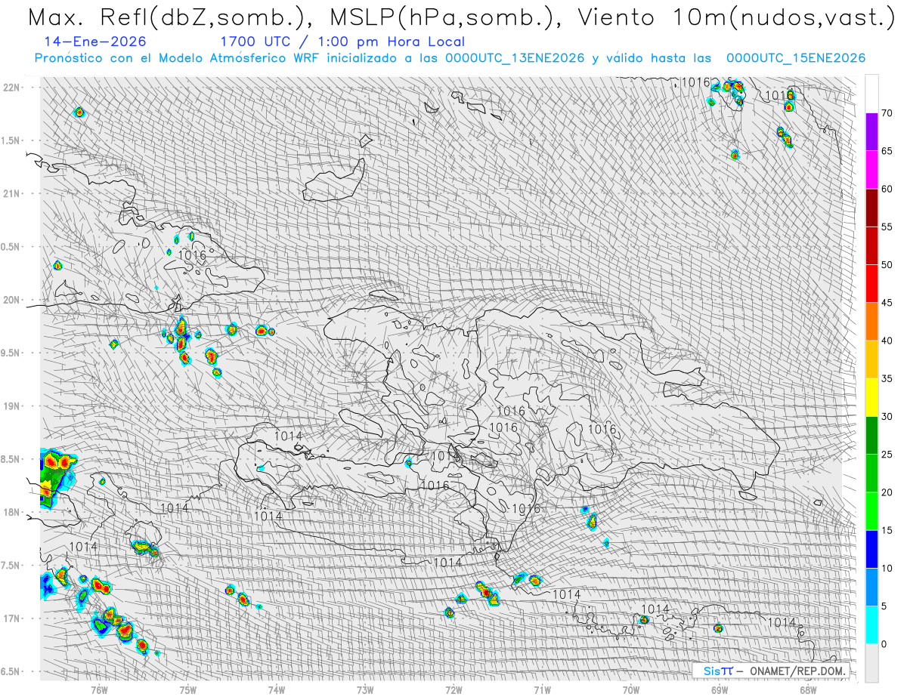
Task: Click the '18N' latitude axis label
Action: pyautogui.click(x=12, y=512)
